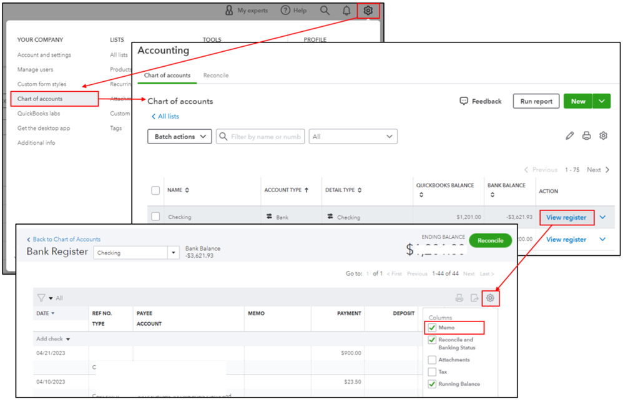Click the Run report button

536,101
